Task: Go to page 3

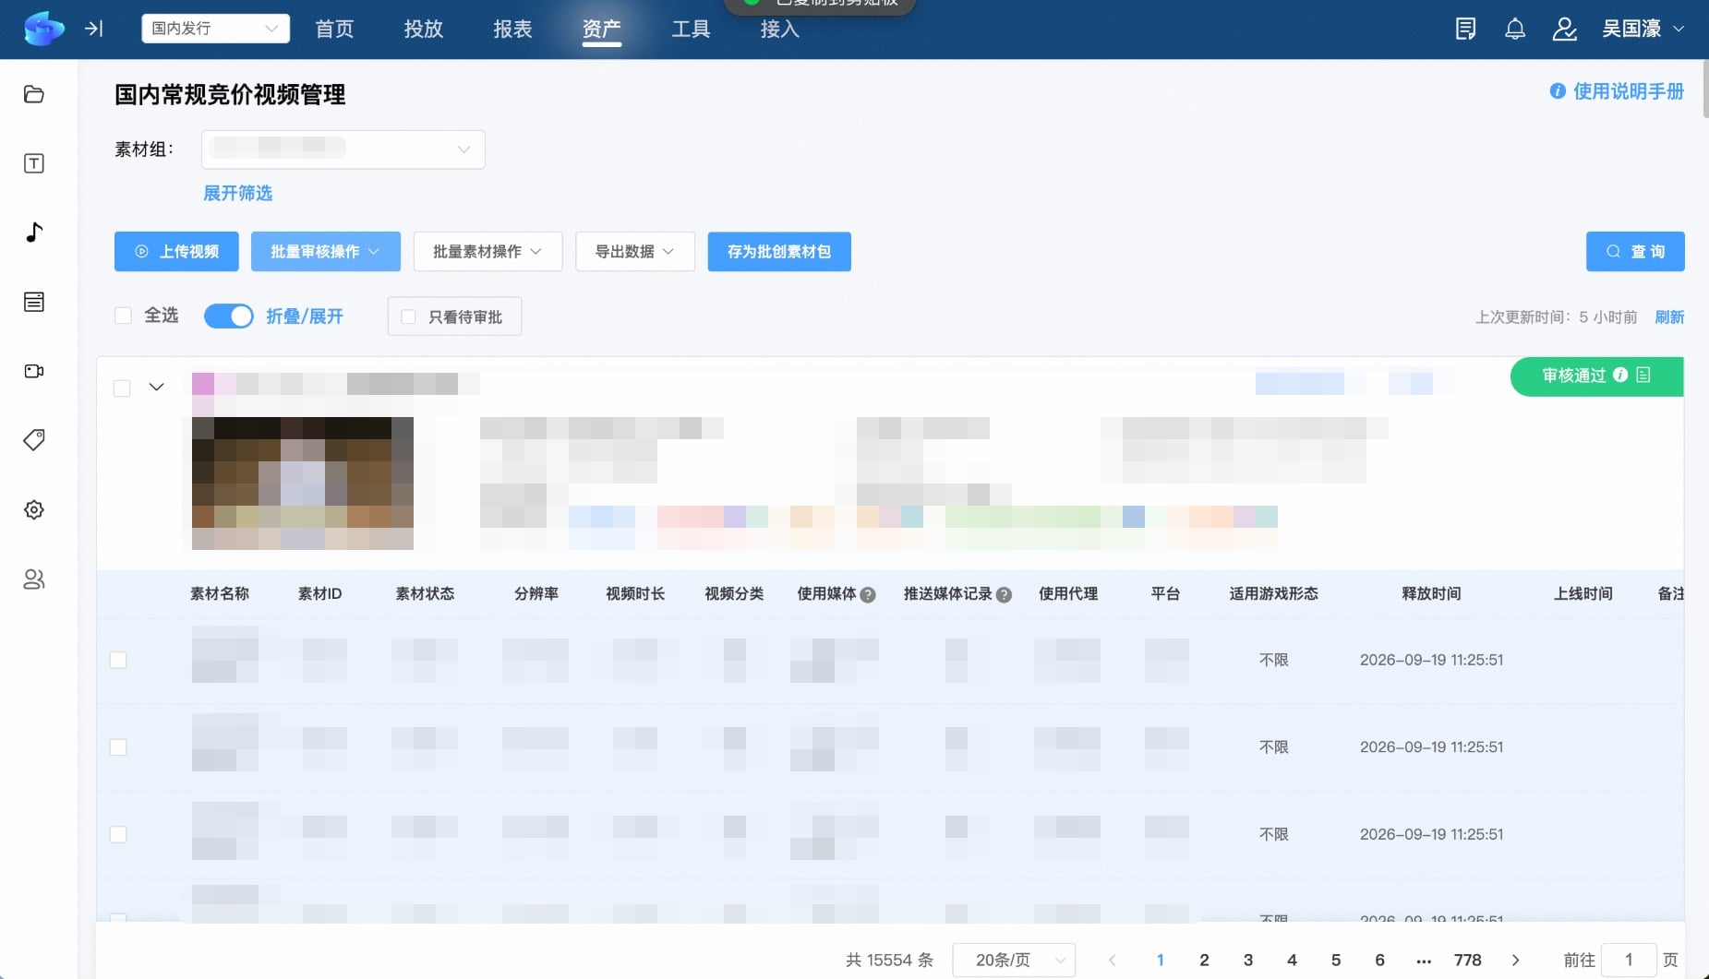Action: [1248, 961]
